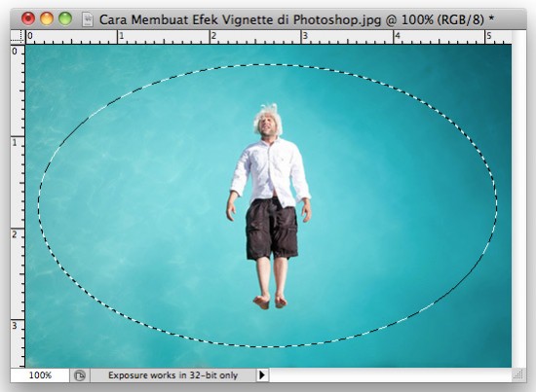This screenshot has height=392, width=536.
Task: Click the ruler origin corner box
Action: (x=18, y=37)
